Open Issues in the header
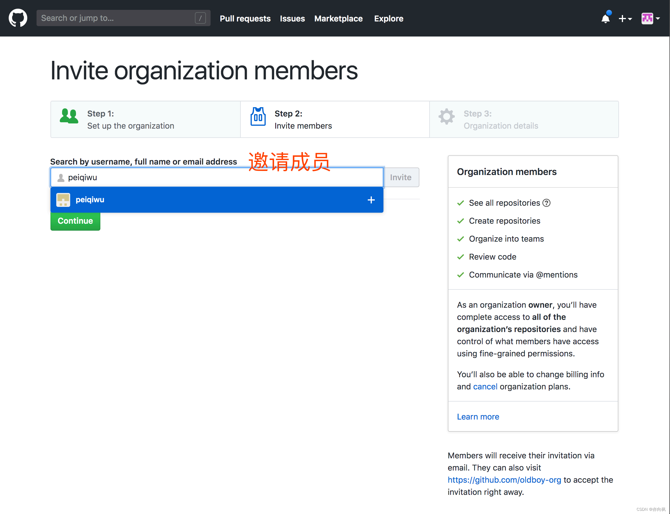 pyautogui.click(x=292, y=18)
